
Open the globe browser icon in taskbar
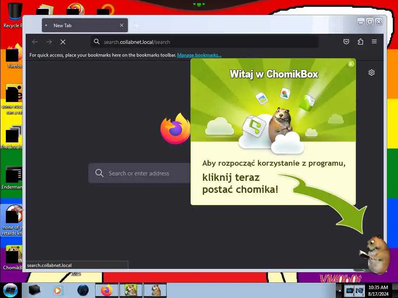point(83,290)
